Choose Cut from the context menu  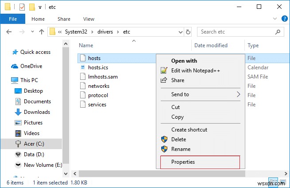coord(175,107)
